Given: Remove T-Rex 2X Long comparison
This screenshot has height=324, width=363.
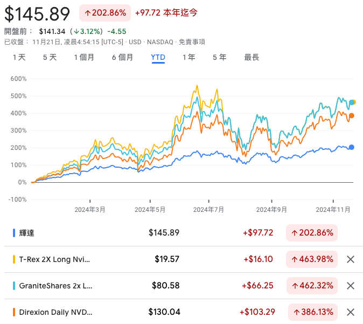Looking at the screenshot, I should tap(351, 259).
